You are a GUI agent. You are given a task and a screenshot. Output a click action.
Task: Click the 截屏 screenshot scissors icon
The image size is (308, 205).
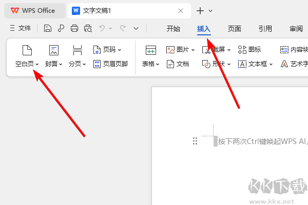[206, 50]
